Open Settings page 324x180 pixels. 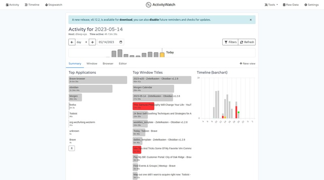pos(311,5)
